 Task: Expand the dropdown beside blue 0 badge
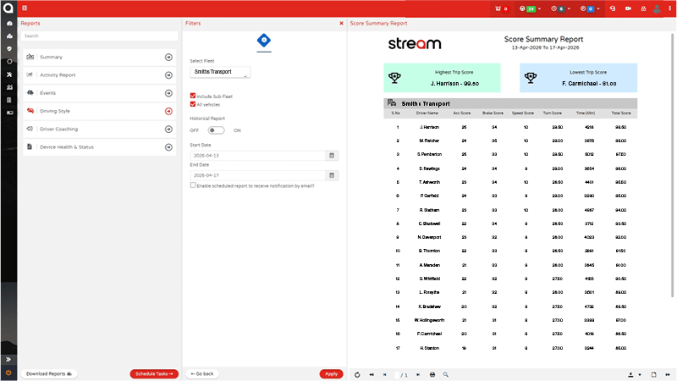pos(598,8)
